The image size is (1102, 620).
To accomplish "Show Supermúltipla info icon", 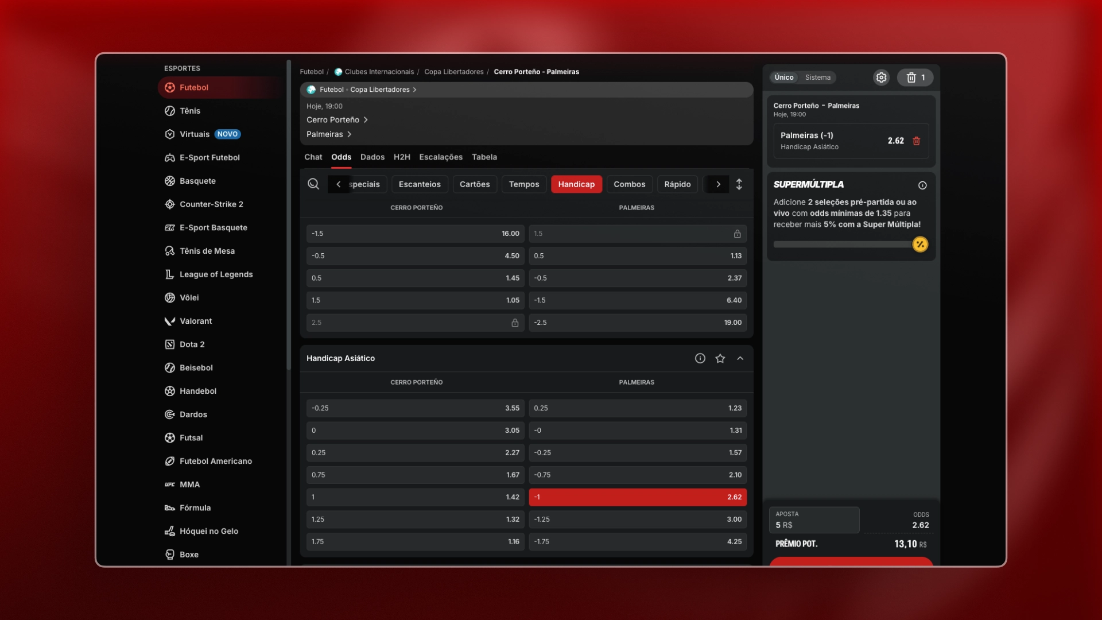I will point(922,185).
